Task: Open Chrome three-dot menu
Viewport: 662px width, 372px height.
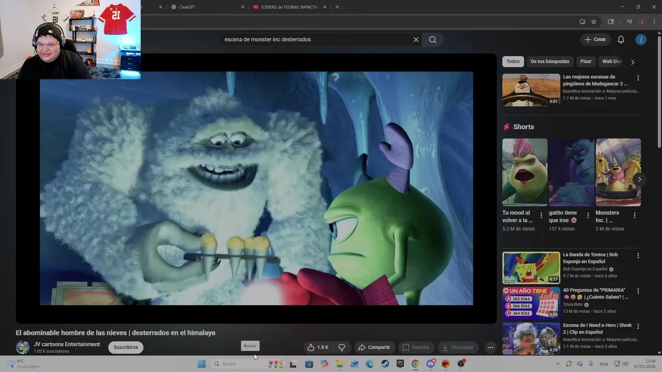Action: [654, 22]
